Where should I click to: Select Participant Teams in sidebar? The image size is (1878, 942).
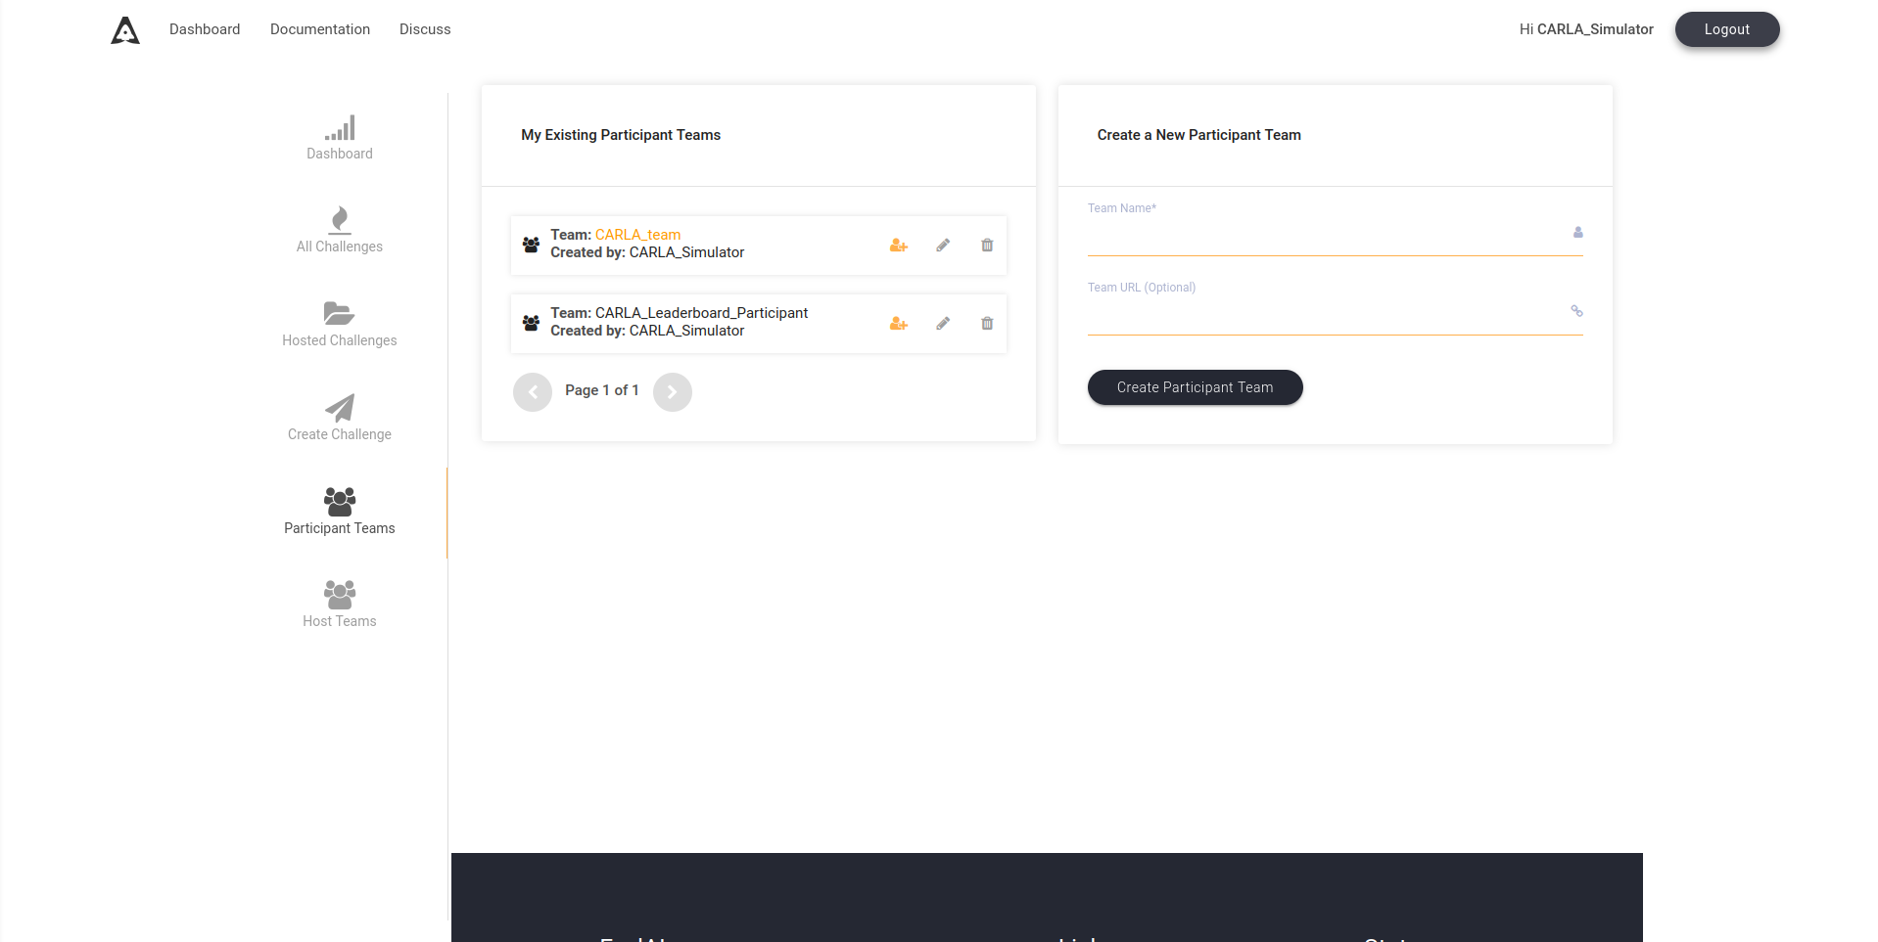[339, 513]
